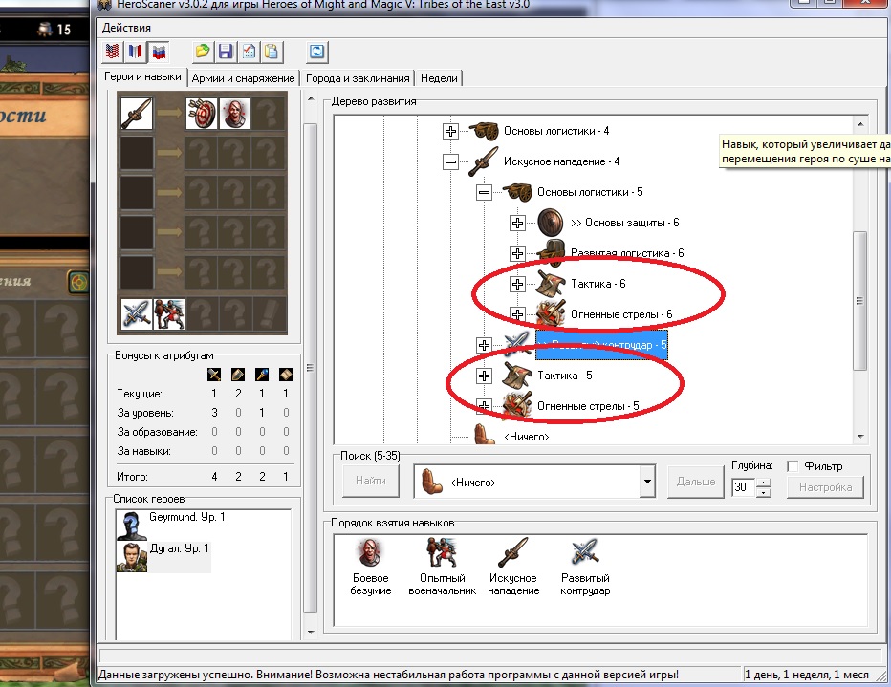
Task: Click Боевое безумие in skill order panel
Action: [x=371, y=568]
